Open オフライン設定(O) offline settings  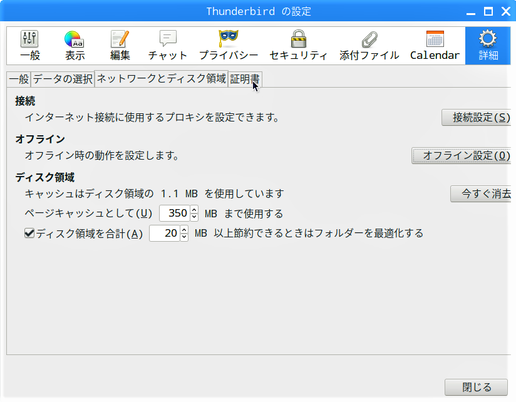[462, 155]
